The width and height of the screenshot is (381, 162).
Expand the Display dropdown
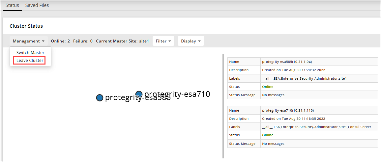[x=190, y=41]
